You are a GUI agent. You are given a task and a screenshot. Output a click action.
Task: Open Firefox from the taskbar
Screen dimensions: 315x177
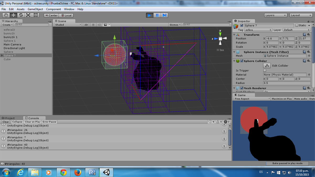pos(77,172)
